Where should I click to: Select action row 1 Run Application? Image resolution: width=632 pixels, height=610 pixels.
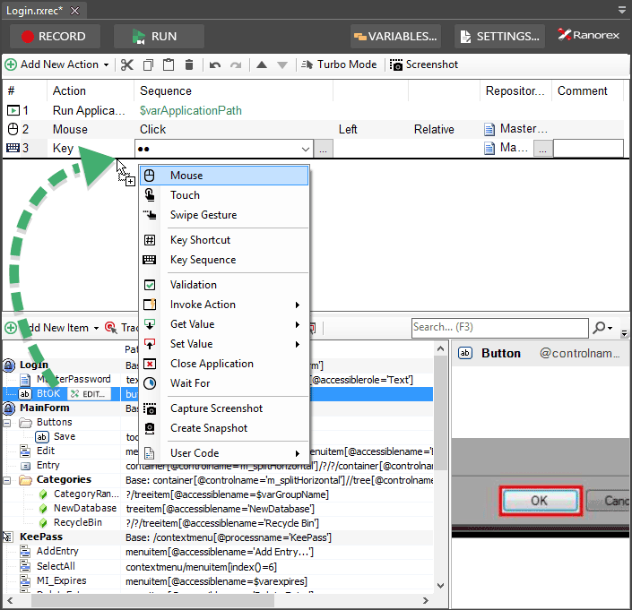pyautogui.click(x=313, y=110)
